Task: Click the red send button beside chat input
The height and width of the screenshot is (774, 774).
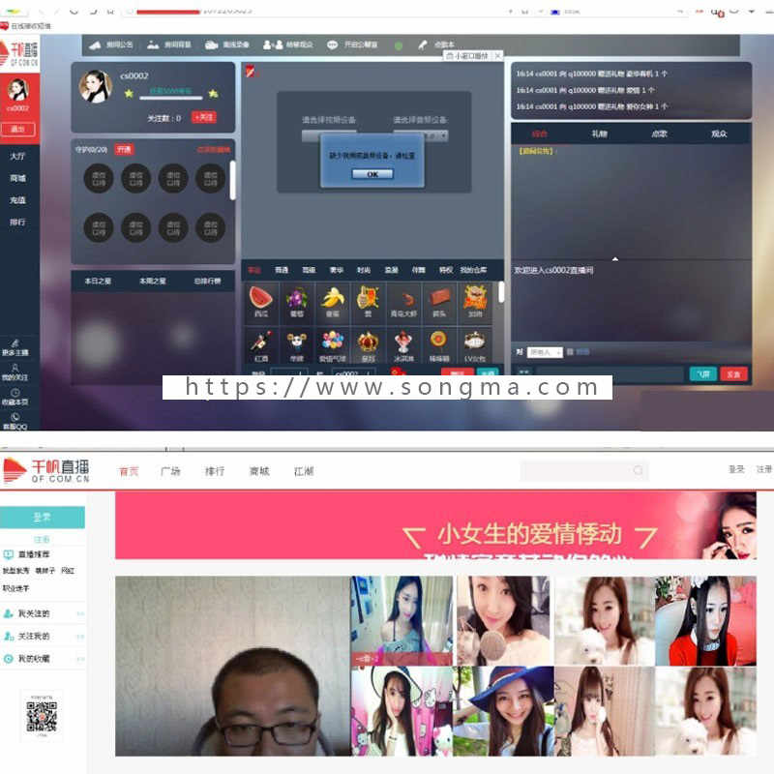Action: point(733,374)
